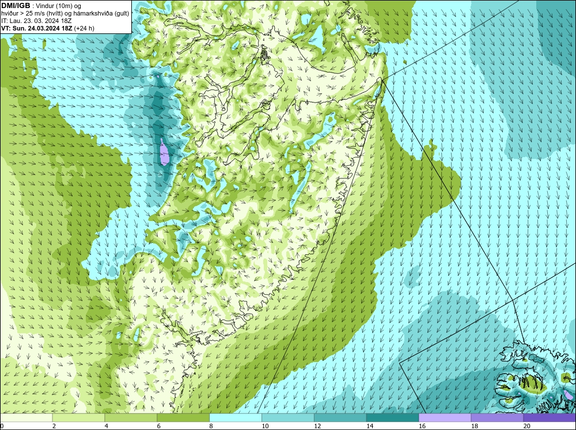Click the title line 'DMI/IGB : Vindur (10m) og'

41,6
